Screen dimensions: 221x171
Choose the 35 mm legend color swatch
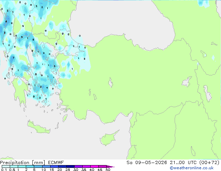86,166
